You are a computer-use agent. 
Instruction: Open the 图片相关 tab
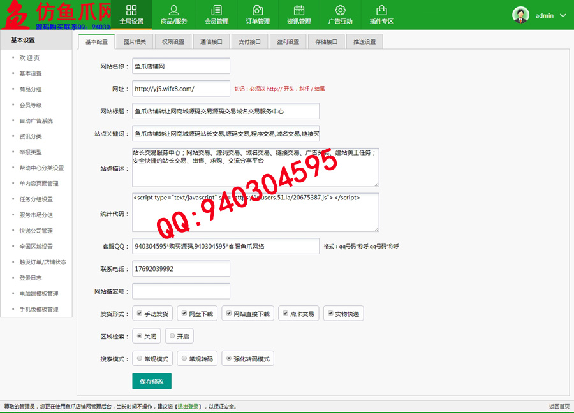135,42
